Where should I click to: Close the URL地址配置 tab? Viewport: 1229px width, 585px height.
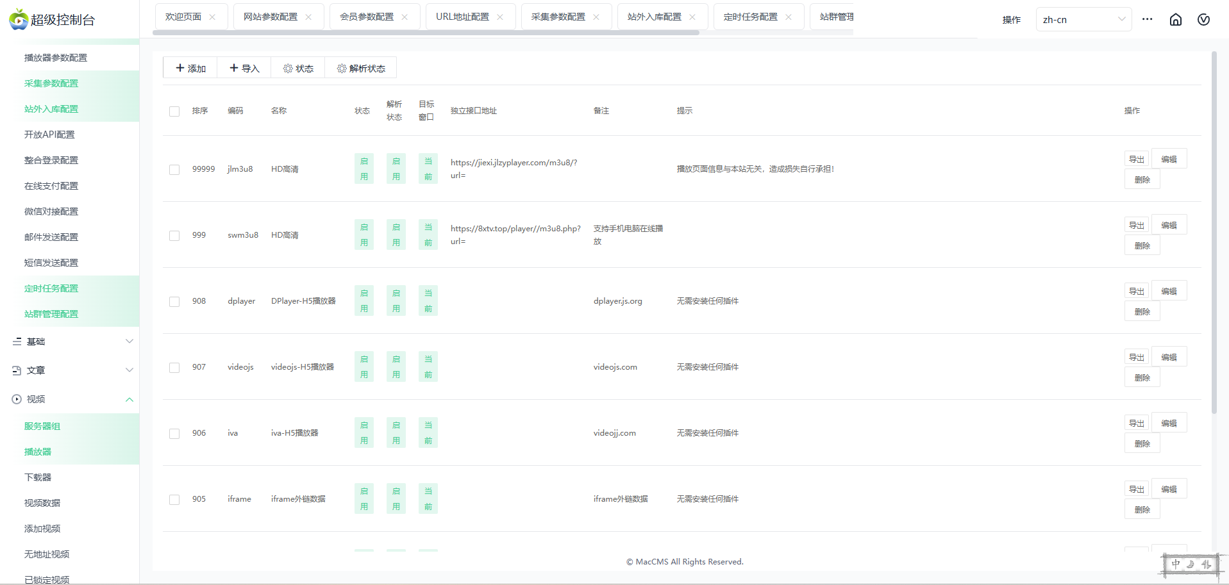pyautogui.click(x=500, y=17)
